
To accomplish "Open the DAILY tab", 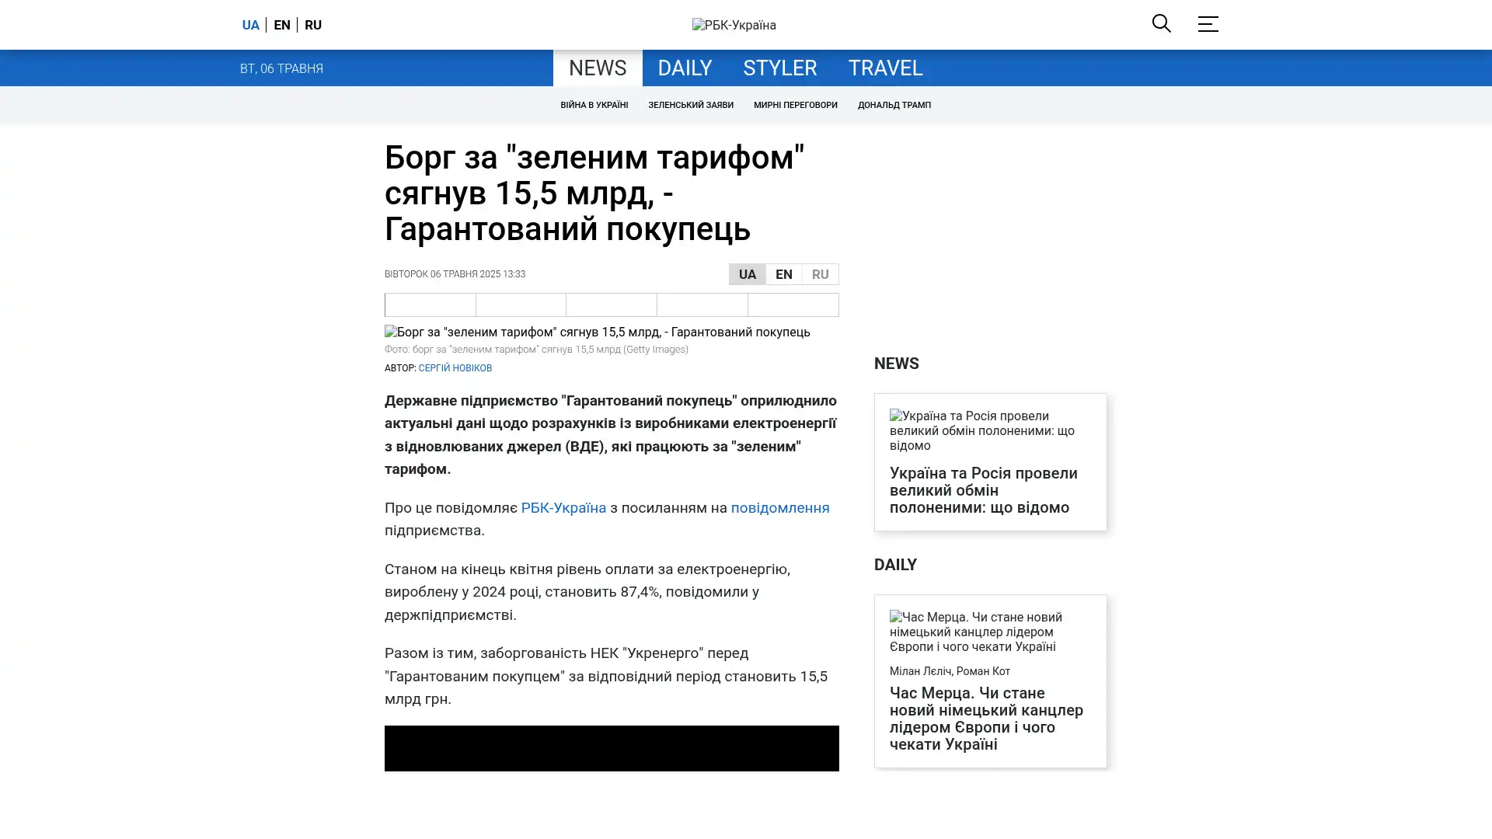I will [684, 68].
